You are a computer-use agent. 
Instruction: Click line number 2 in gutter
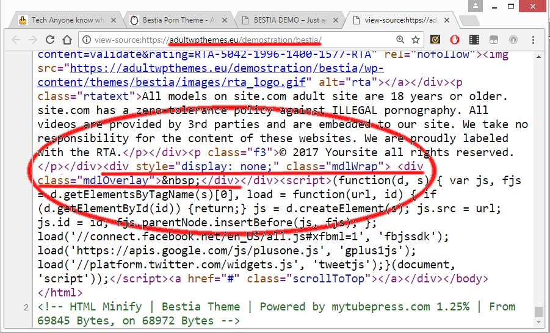26,308
